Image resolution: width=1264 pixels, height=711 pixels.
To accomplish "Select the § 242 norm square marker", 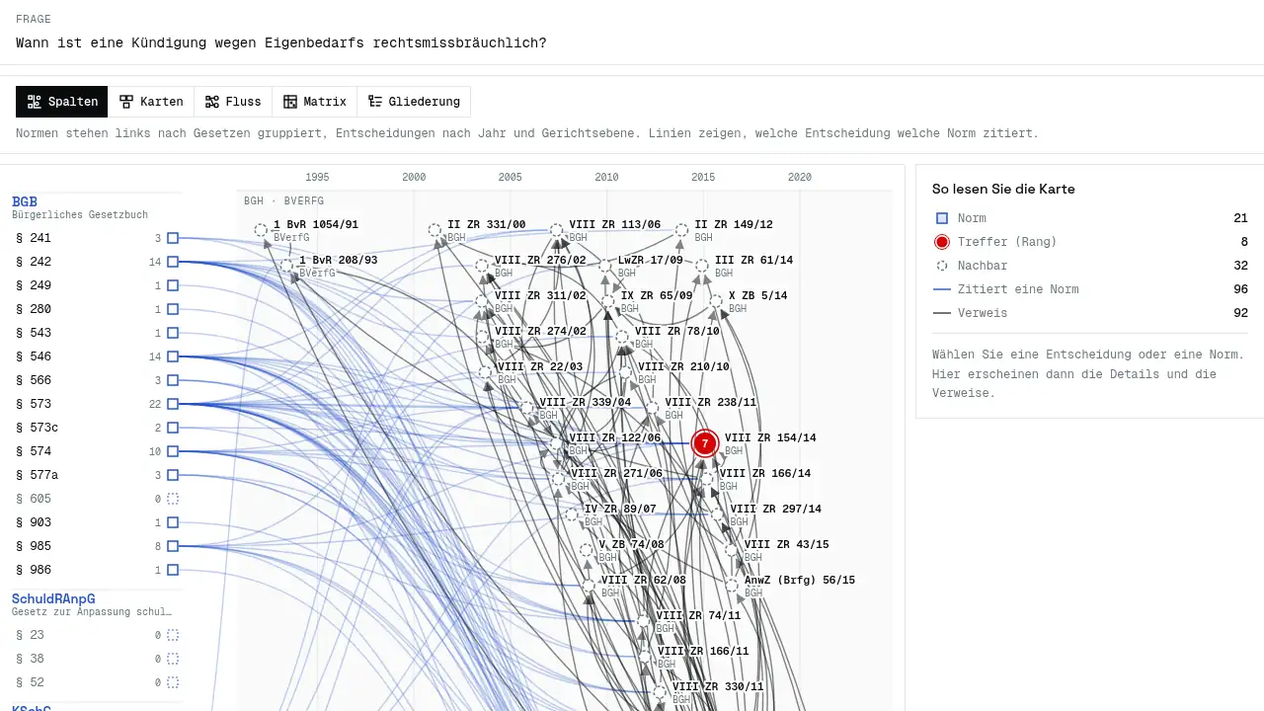I will [173, 262].
